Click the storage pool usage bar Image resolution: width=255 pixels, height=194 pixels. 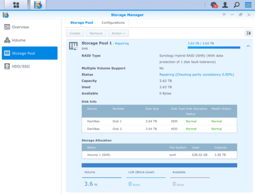point(214,48)
